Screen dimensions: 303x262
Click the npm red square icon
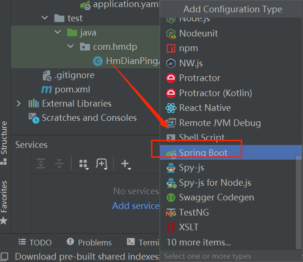point(171,48)
